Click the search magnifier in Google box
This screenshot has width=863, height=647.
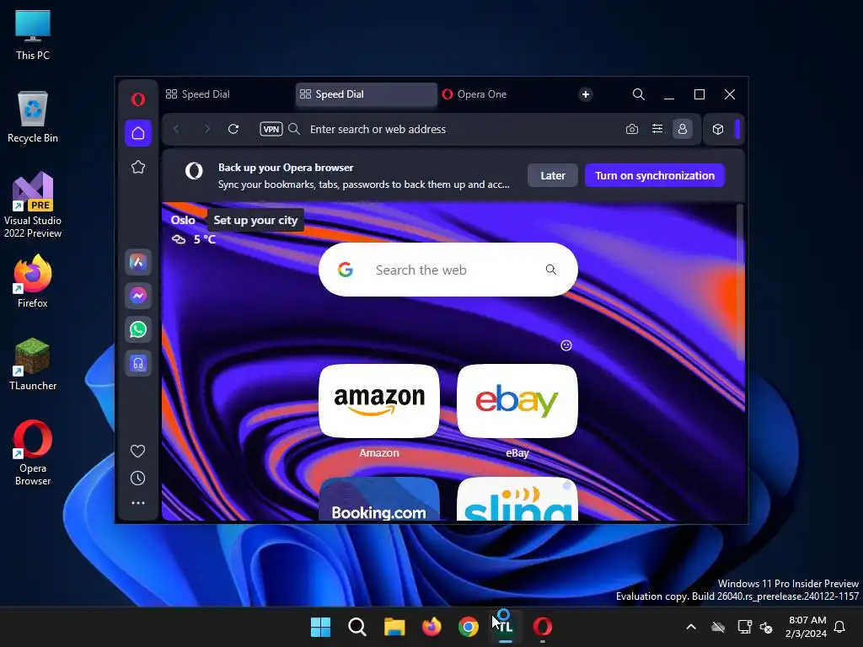point(551,270)
